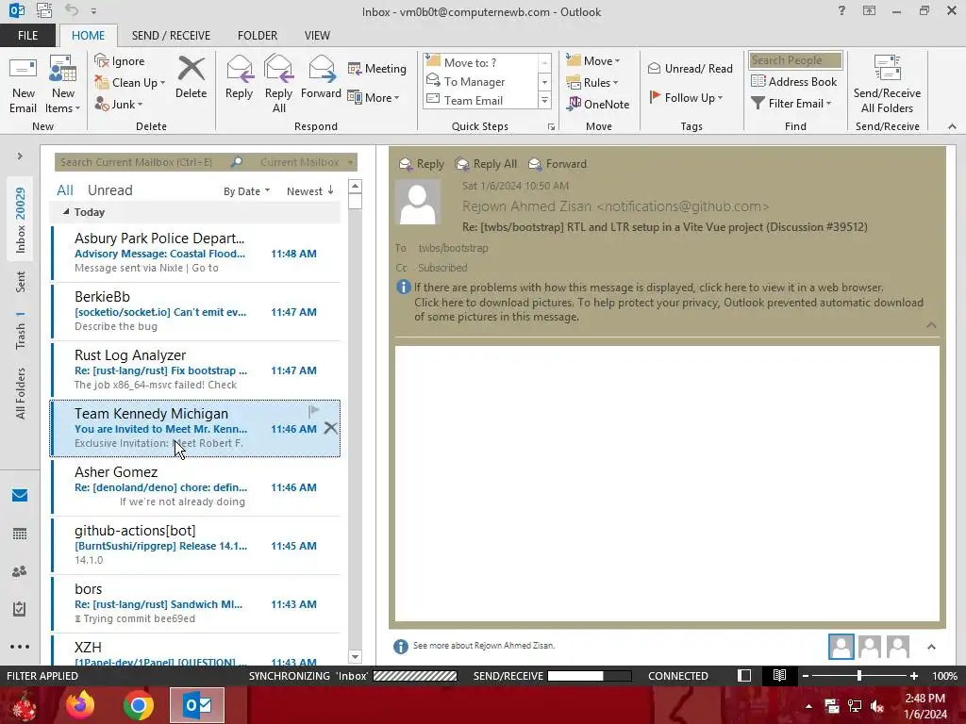Open the More respond options
This screenshot has height=724, width=966.
click(374, 97)
